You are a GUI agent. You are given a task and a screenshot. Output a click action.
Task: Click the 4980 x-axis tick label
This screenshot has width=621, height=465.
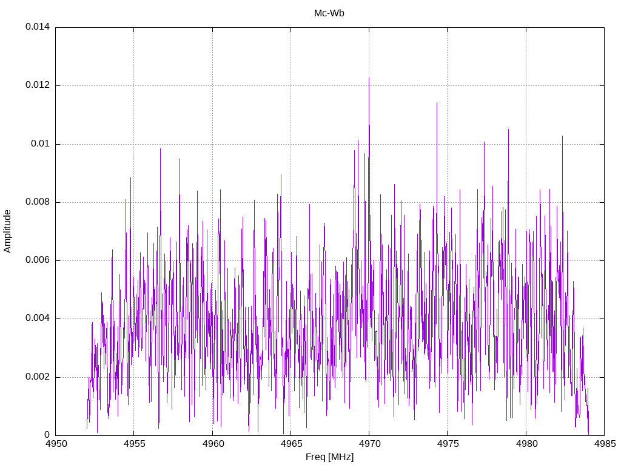[526, 444]
